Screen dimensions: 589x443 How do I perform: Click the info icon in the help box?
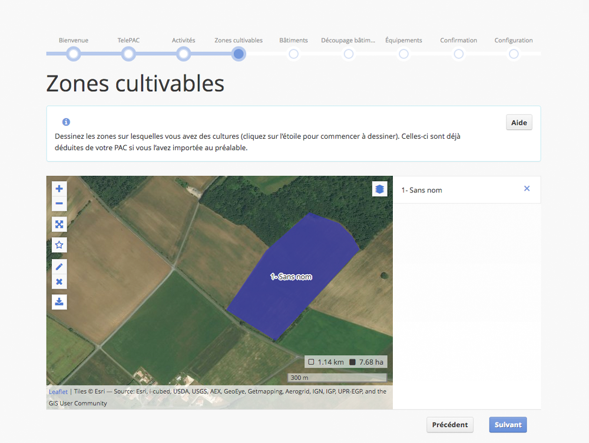(66, 122)
